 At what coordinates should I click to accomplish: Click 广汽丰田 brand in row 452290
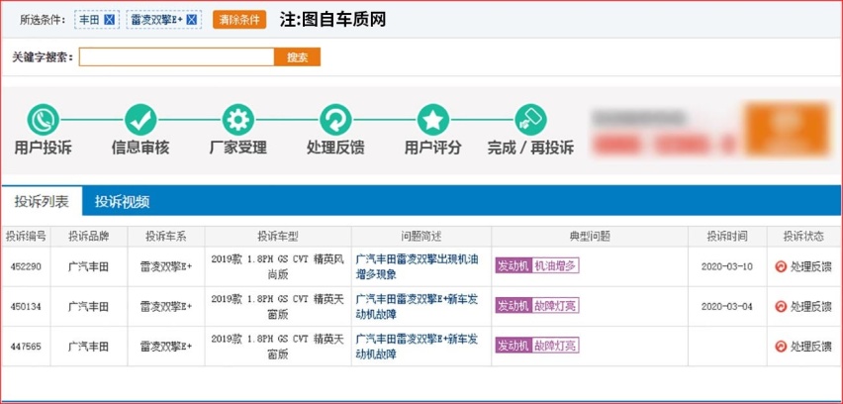pos(89,266)
